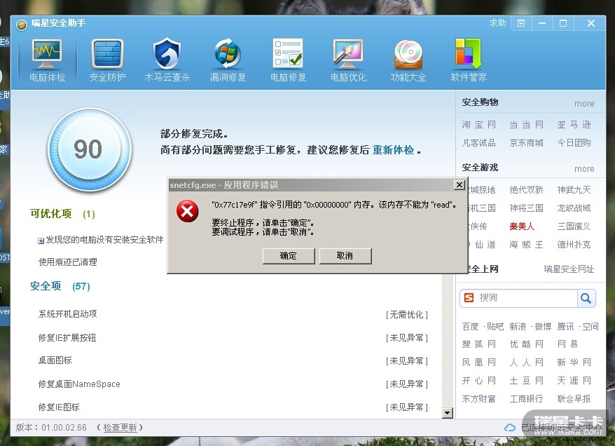Click the red error icon in the dialog
This screenshot has width=615, height=446.
pos(187,211)
